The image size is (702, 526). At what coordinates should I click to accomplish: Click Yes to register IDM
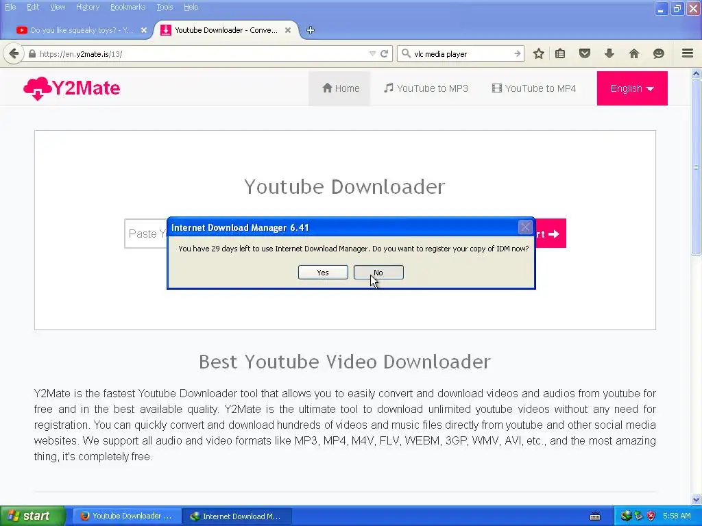323,273
